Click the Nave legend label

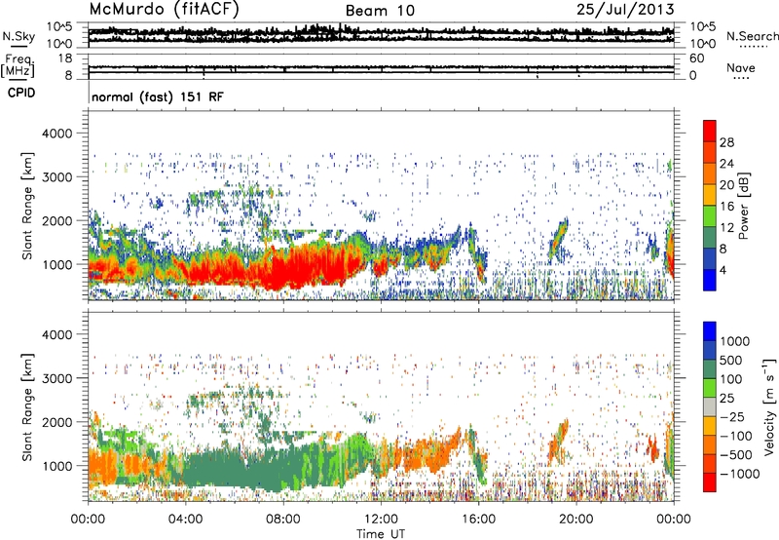(x=741, y=68)
